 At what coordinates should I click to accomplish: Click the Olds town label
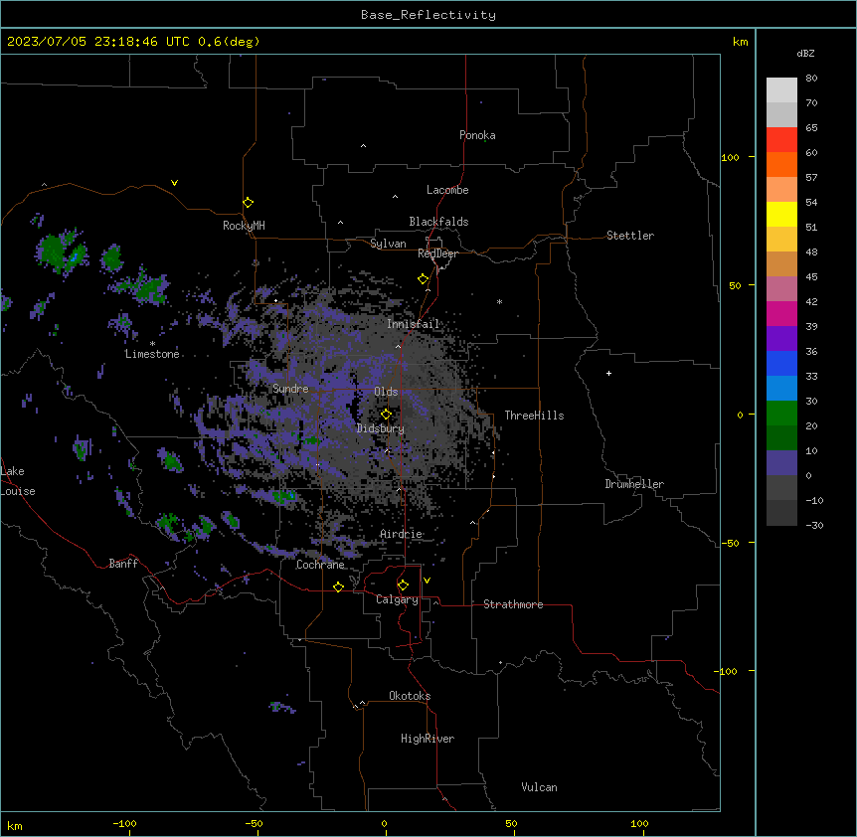386,392
